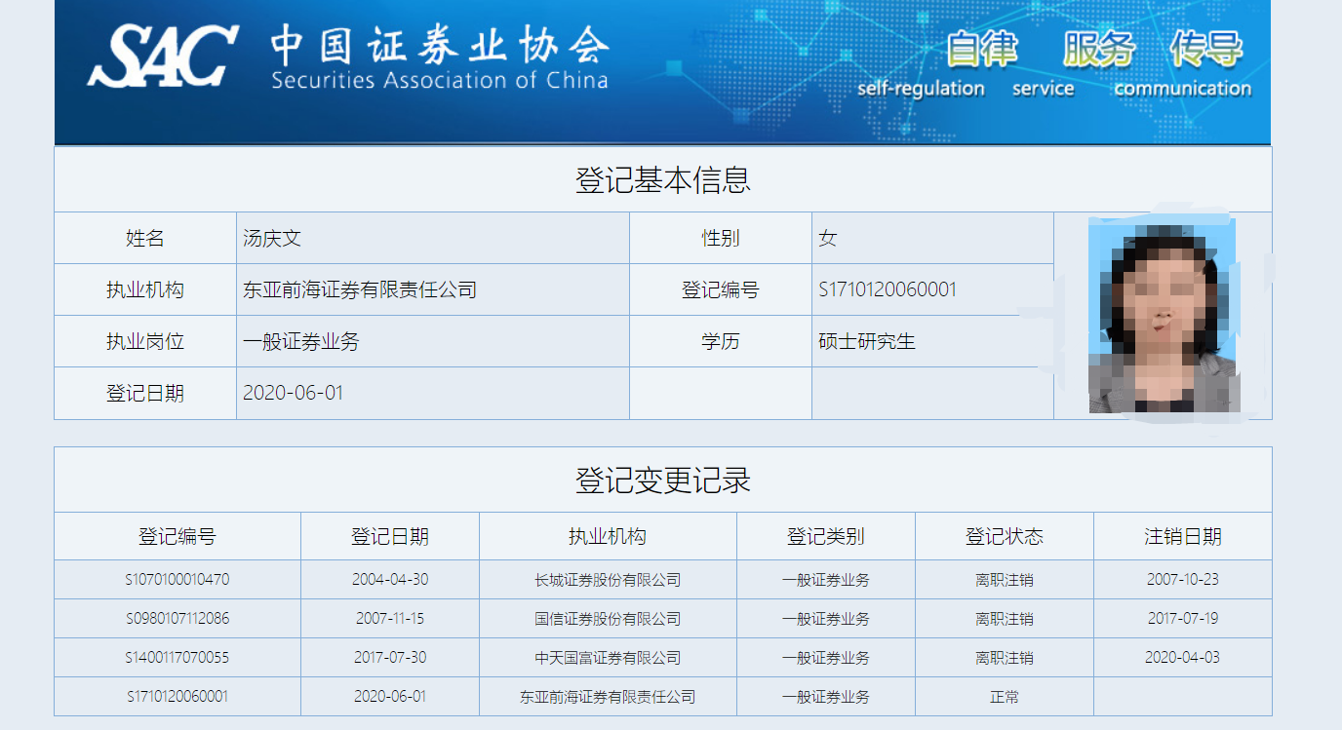Click 长城证券股份有限公司 in the records
This screenshot has width=1342, height=730.
click(x=608, y=580)
